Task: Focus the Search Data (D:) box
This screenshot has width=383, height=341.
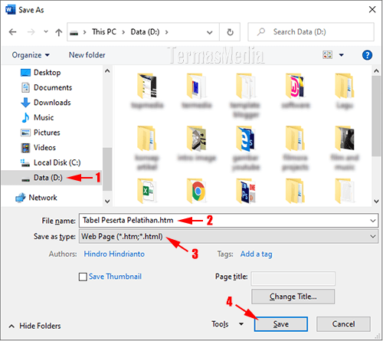Action: (311, 32)
